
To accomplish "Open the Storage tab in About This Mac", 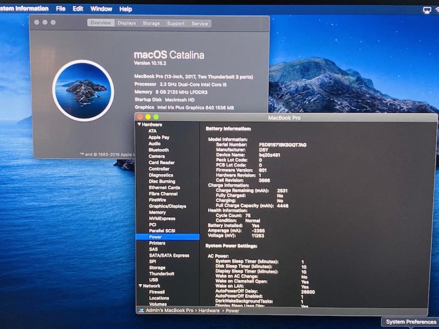I will pyautogui.click(x=151, y=24).
